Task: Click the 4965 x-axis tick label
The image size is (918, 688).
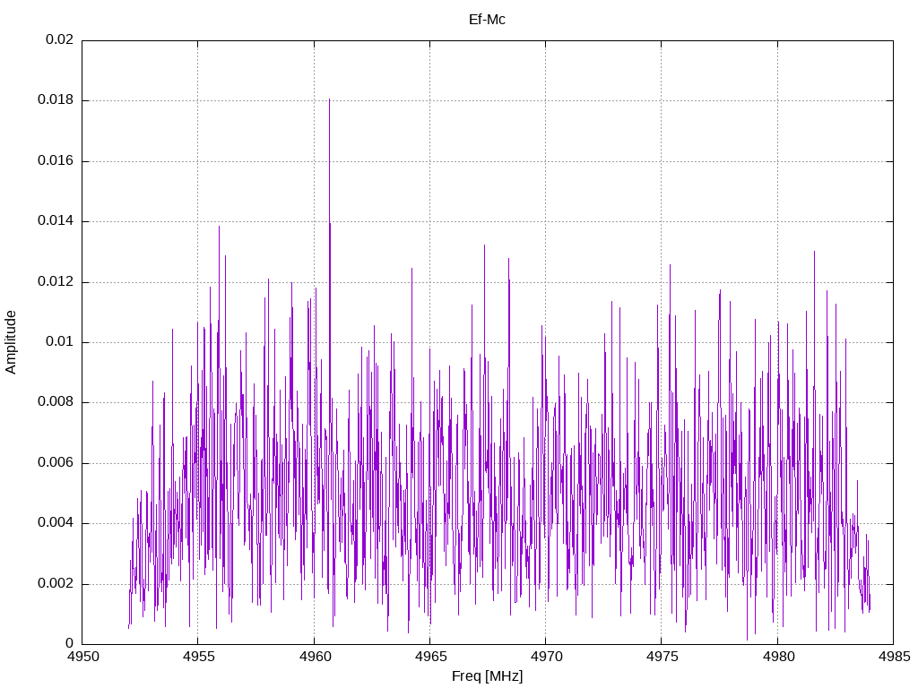Action: (x=429, y=656)
